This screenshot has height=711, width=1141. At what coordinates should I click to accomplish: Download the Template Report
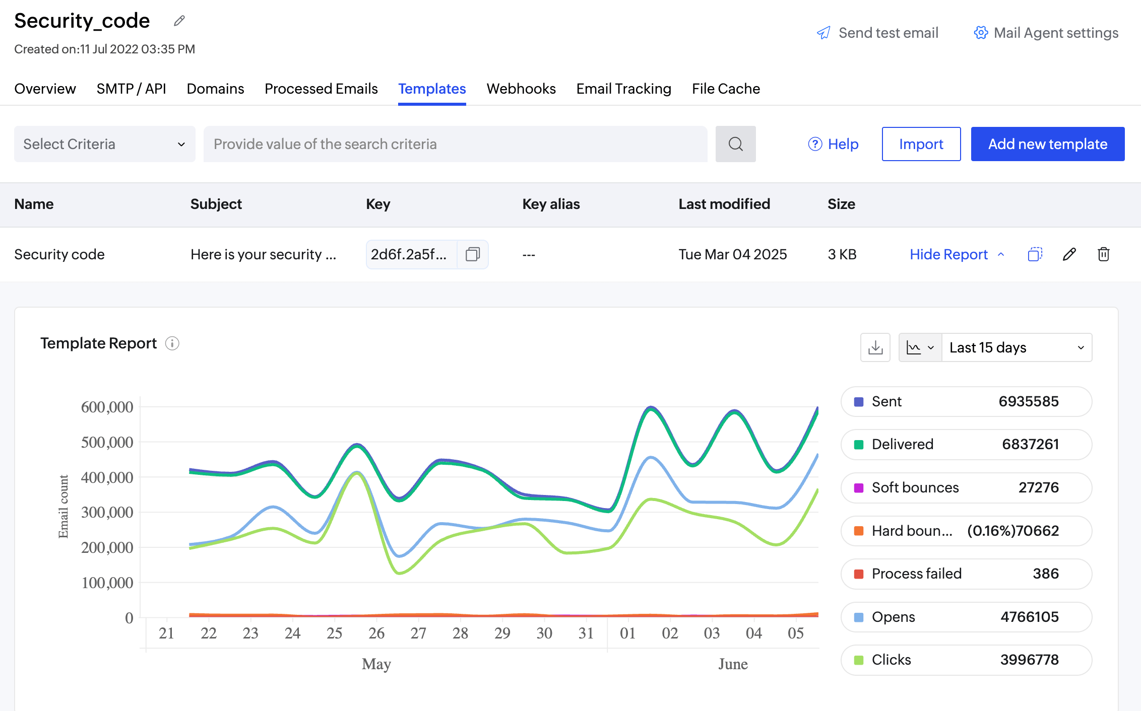tap(875, 347)
